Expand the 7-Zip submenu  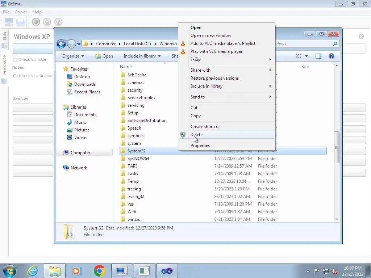[227, 59]
